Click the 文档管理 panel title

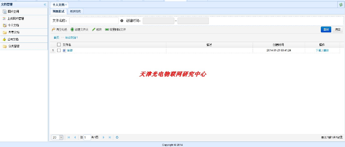coord(7,4)
